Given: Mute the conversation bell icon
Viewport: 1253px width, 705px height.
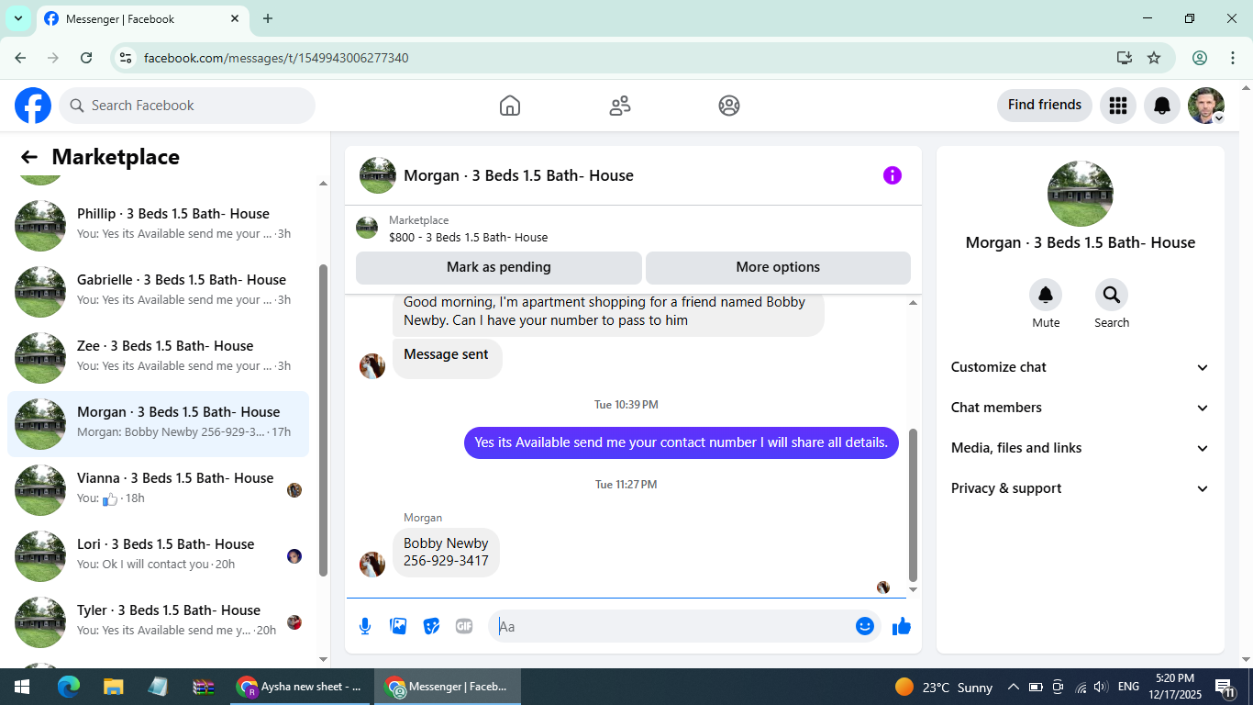Looking at the screenshot, I should pos(1046,295).
